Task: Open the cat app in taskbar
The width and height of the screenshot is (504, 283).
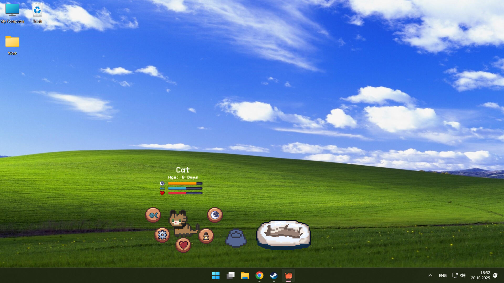Action: (x=288, y=275)
